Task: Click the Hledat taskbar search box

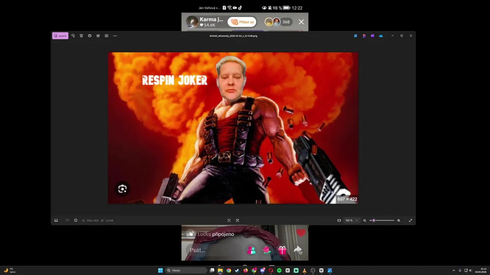Action: click(186, 270)
